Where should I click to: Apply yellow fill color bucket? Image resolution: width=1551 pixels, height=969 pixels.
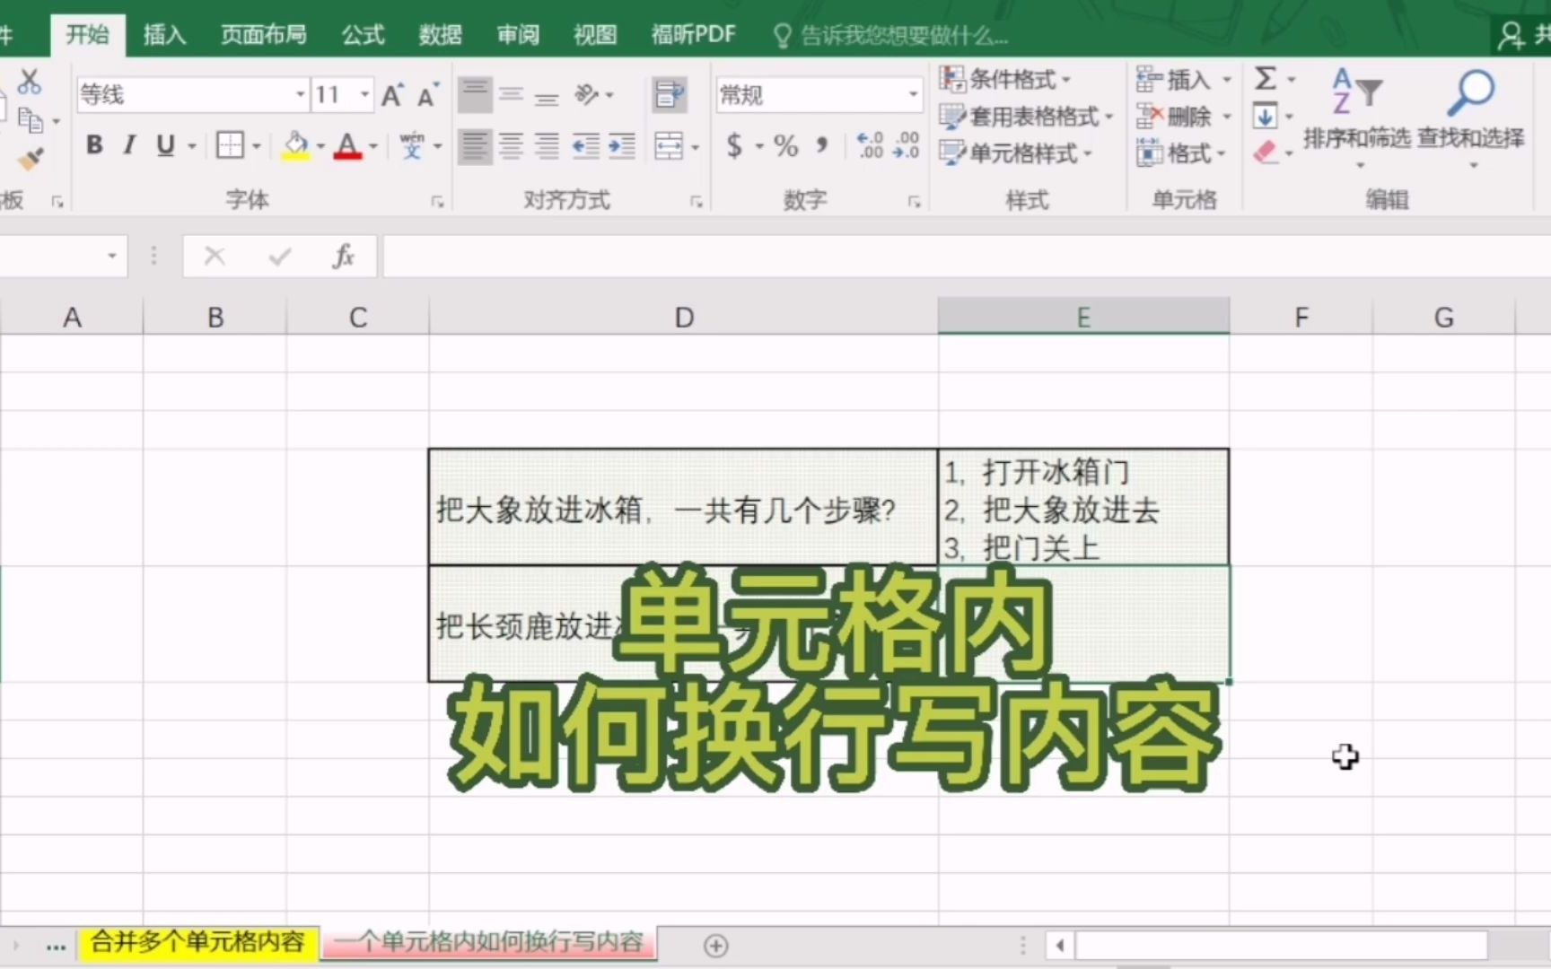(x=295, y=145)
